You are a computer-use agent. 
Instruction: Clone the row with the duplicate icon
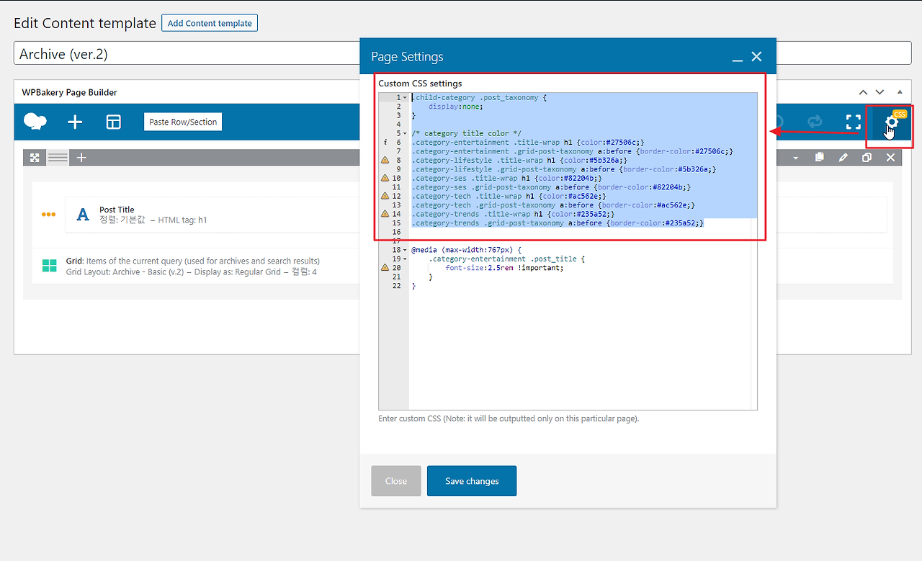pyautogui.click(x=867, y=158)
